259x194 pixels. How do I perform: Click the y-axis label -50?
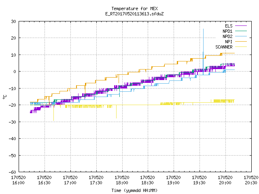click(x=13, y=156)
